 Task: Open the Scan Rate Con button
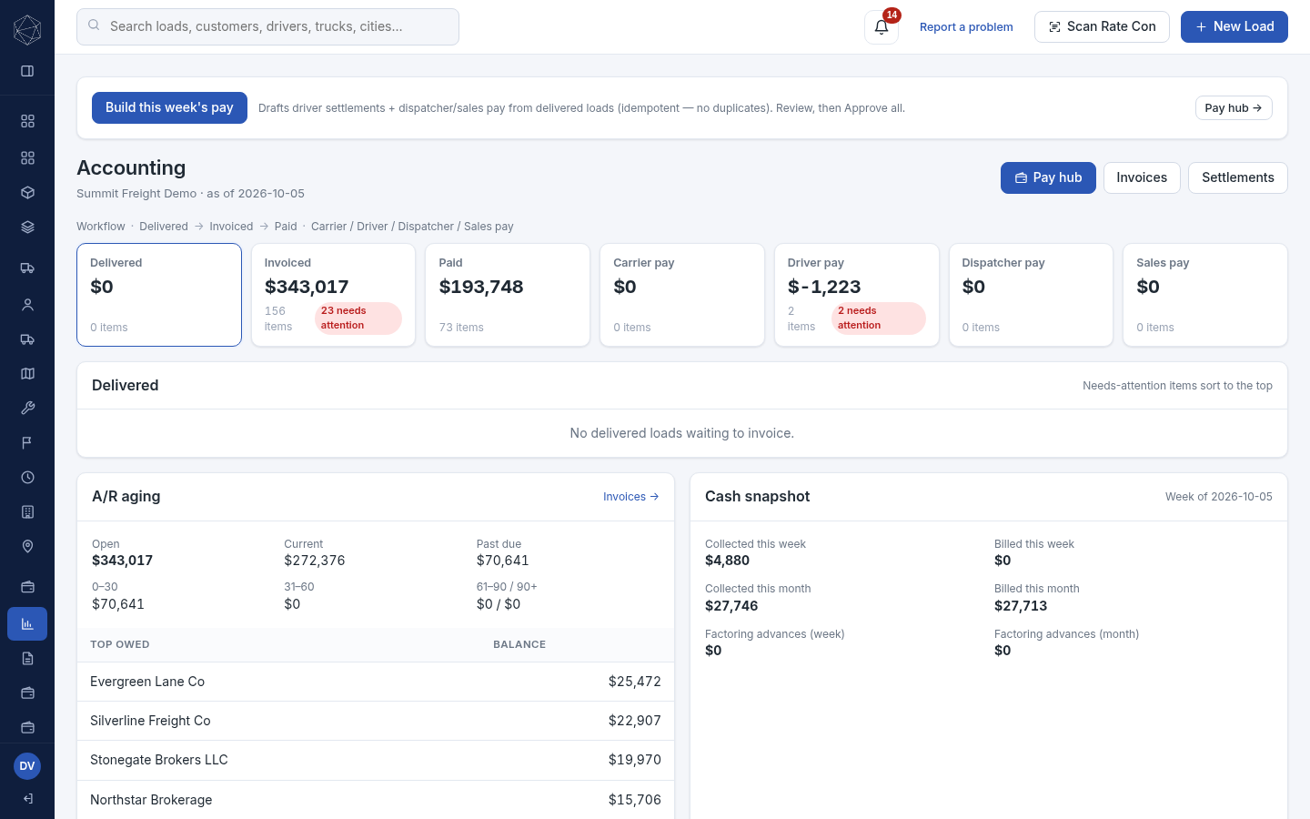(x=1102, y=26)
